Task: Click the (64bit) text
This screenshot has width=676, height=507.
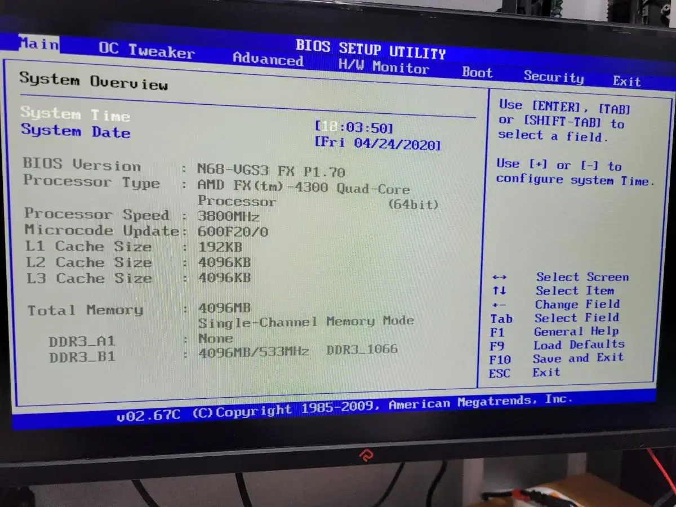Action: click(413, 204)
